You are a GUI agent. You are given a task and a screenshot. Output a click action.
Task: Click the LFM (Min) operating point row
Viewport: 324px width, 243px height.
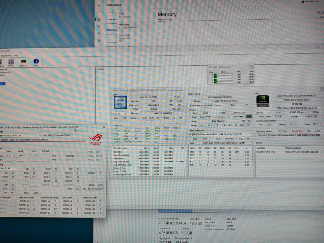(149, 152)
